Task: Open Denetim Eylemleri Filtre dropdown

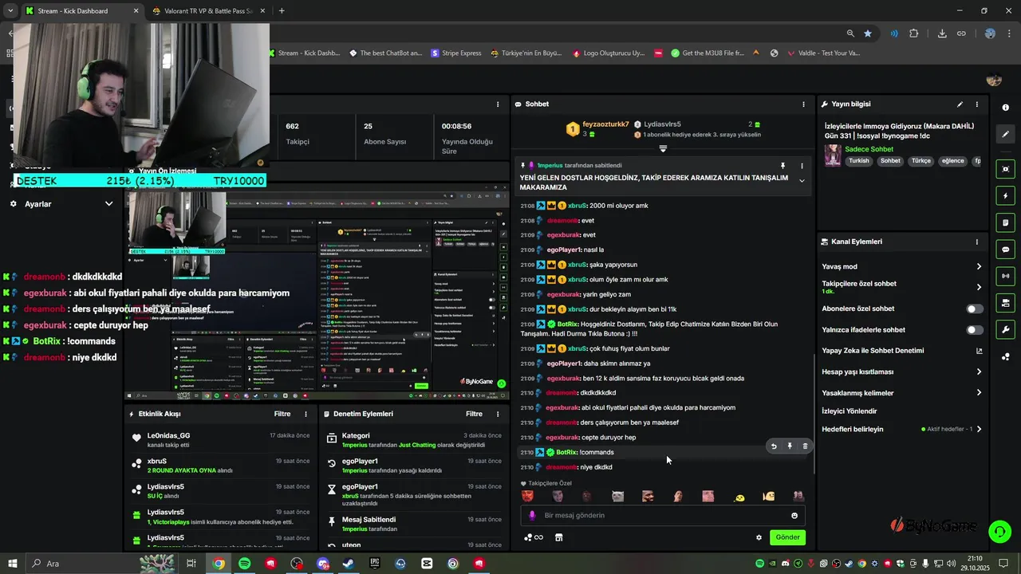Action: pyautogui.click(x=474, y=414)
